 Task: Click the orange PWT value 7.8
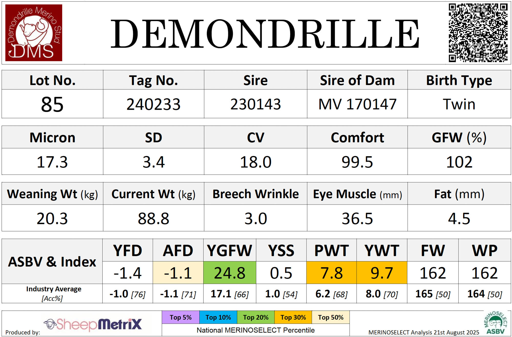coord(332,273)
